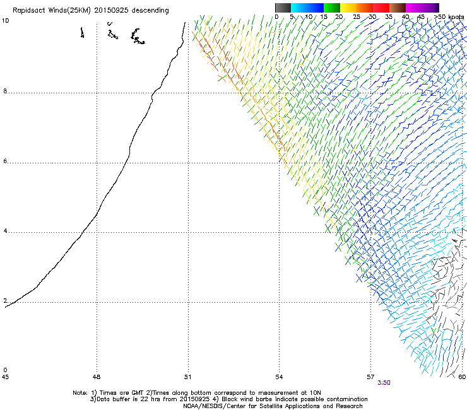Click the latitude label 10 at top left
467x410 pixels.
click(x=5, y=21)
